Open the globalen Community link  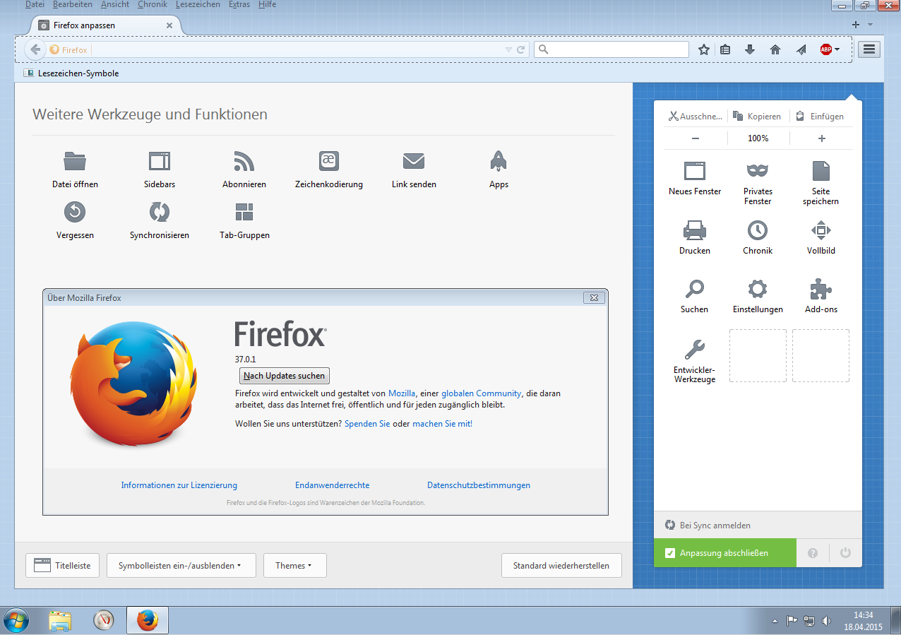pyautogui.click(x=482, y=393)
